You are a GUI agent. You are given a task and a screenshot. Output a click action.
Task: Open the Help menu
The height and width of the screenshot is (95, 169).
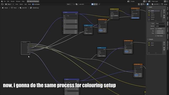tap(23, 1)
